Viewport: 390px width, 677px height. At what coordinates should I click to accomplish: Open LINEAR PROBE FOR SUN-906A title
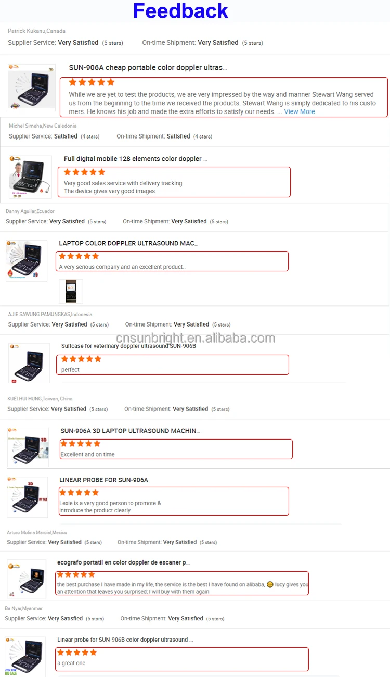pos(103,480)
